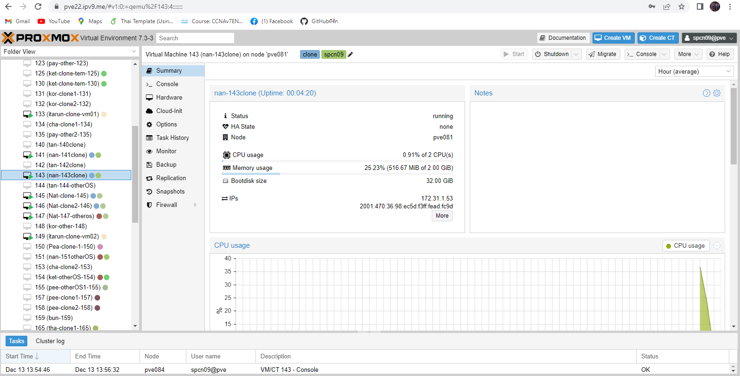This screenshot has height=376, width=740.
Task: Open the GitHub bookmark
Action: [x=319, y=21]
